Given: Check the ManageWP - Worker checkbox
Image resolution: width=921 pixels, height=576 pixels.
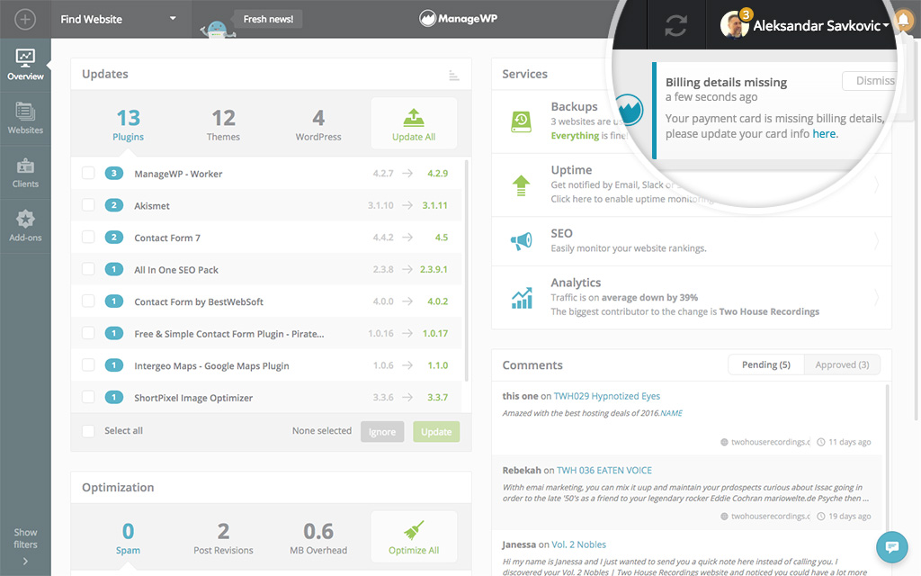Looking at the screenshot, I should click(88, 174).
